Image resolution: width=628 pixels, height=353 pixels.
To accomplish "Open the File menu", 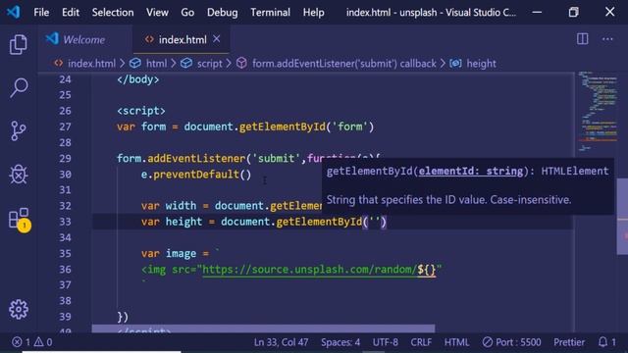I will click(x=41, y=13).
